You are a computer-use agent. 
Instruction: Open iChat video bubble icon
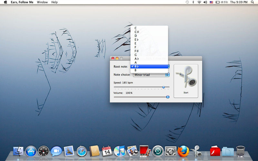56,151
